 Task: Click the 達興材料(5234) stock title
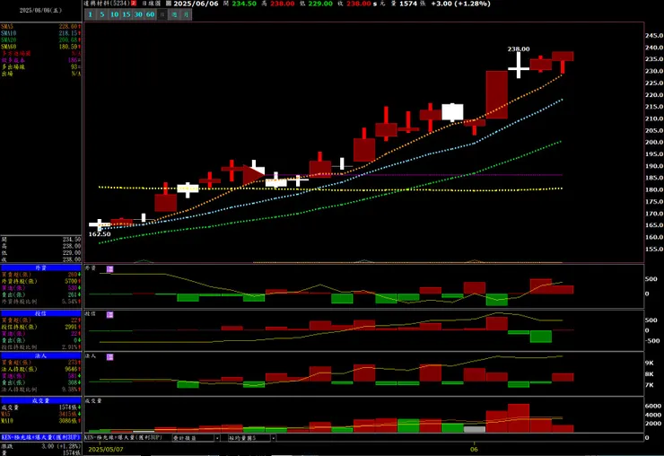(107, 4)
